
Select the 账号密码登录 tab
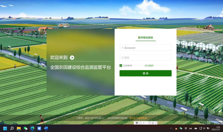coord(146,38)
